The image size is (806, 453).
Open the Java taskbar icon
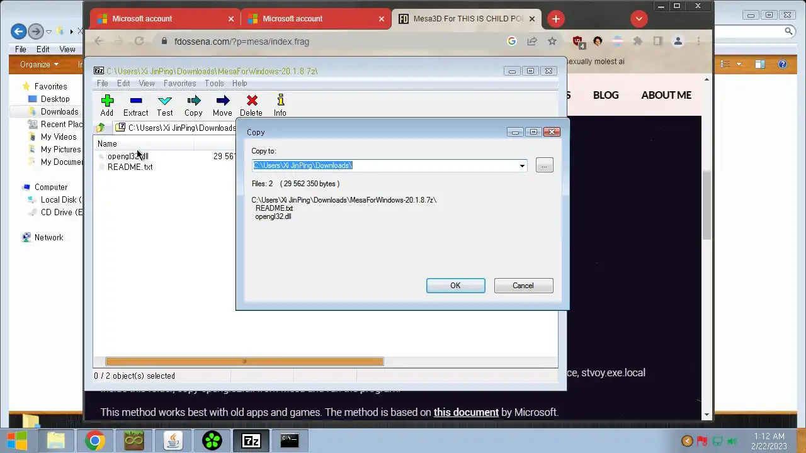coord(173,440)
